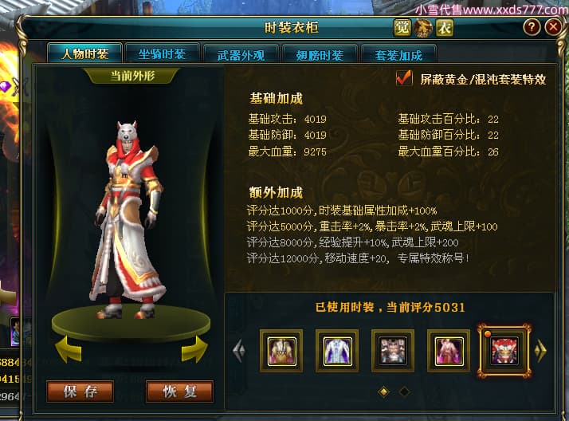Open the 衣 wardrobe icon in title bar
569x421 pixels.
[x=445, y=28]
